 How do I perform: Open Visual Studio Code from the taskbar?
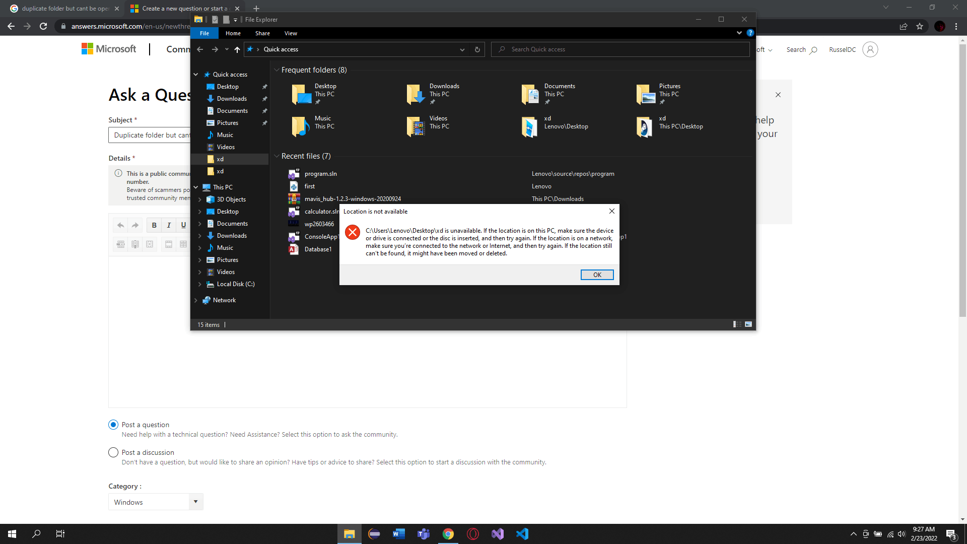[x=522, y=534]
